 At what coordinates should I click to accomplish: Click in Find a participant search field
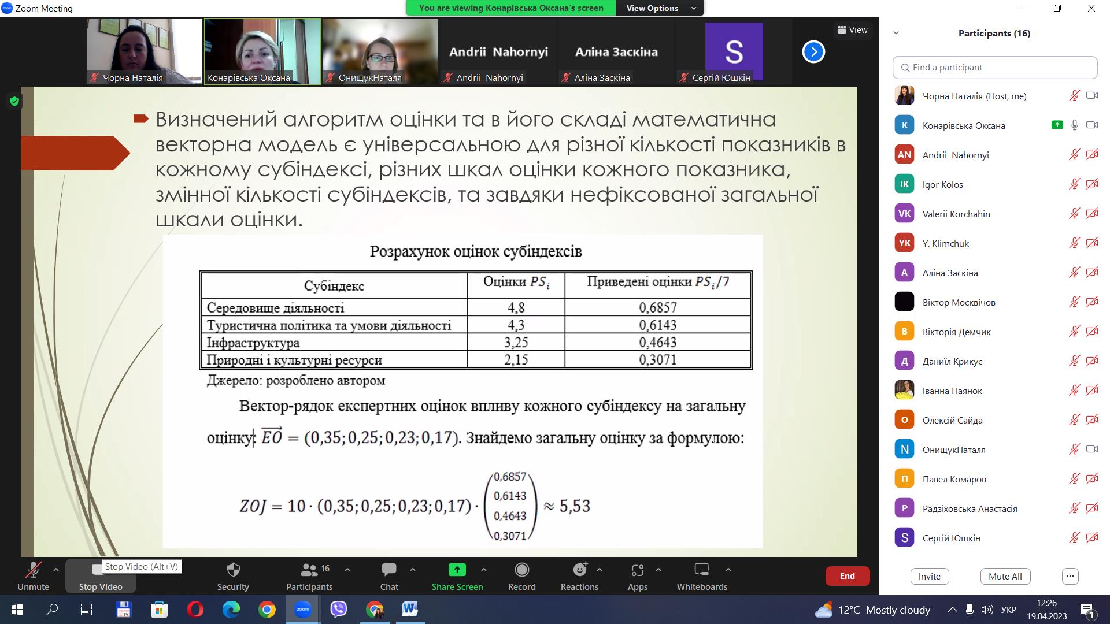tap(994, 68)
